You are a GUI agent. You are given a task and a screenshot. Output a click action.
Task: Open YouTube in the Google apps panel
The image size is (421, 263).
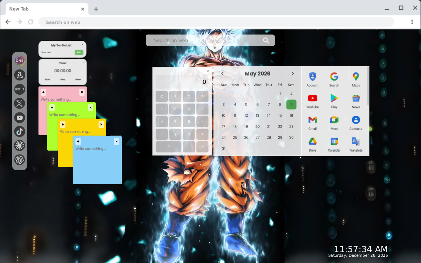pos(312,101)
